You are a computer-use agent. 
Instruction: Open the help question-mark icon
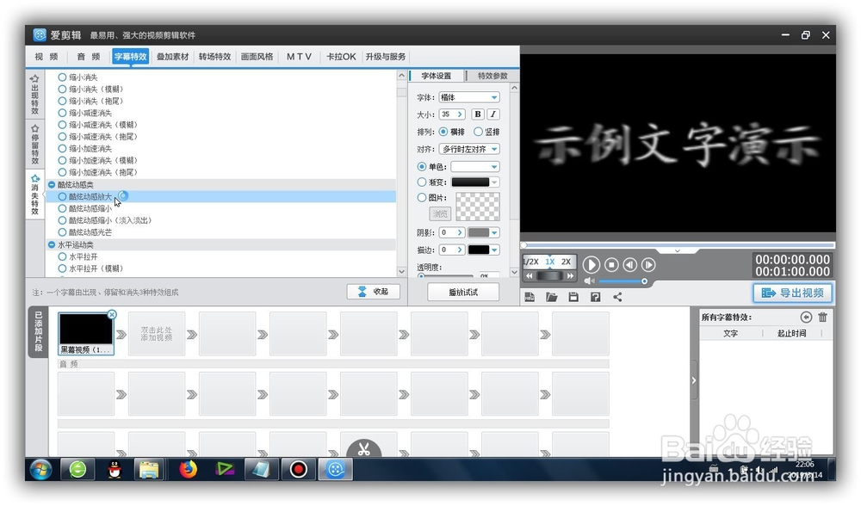click(595, 297)
